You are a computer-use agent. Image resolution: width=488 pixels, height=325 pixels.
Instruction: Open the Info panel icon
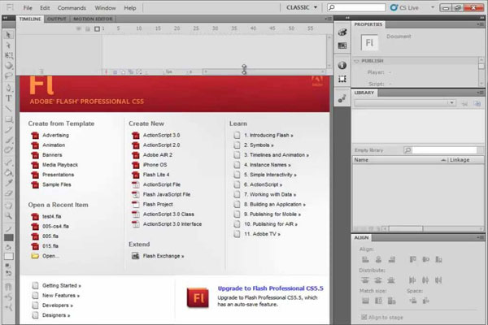[342, 64]
